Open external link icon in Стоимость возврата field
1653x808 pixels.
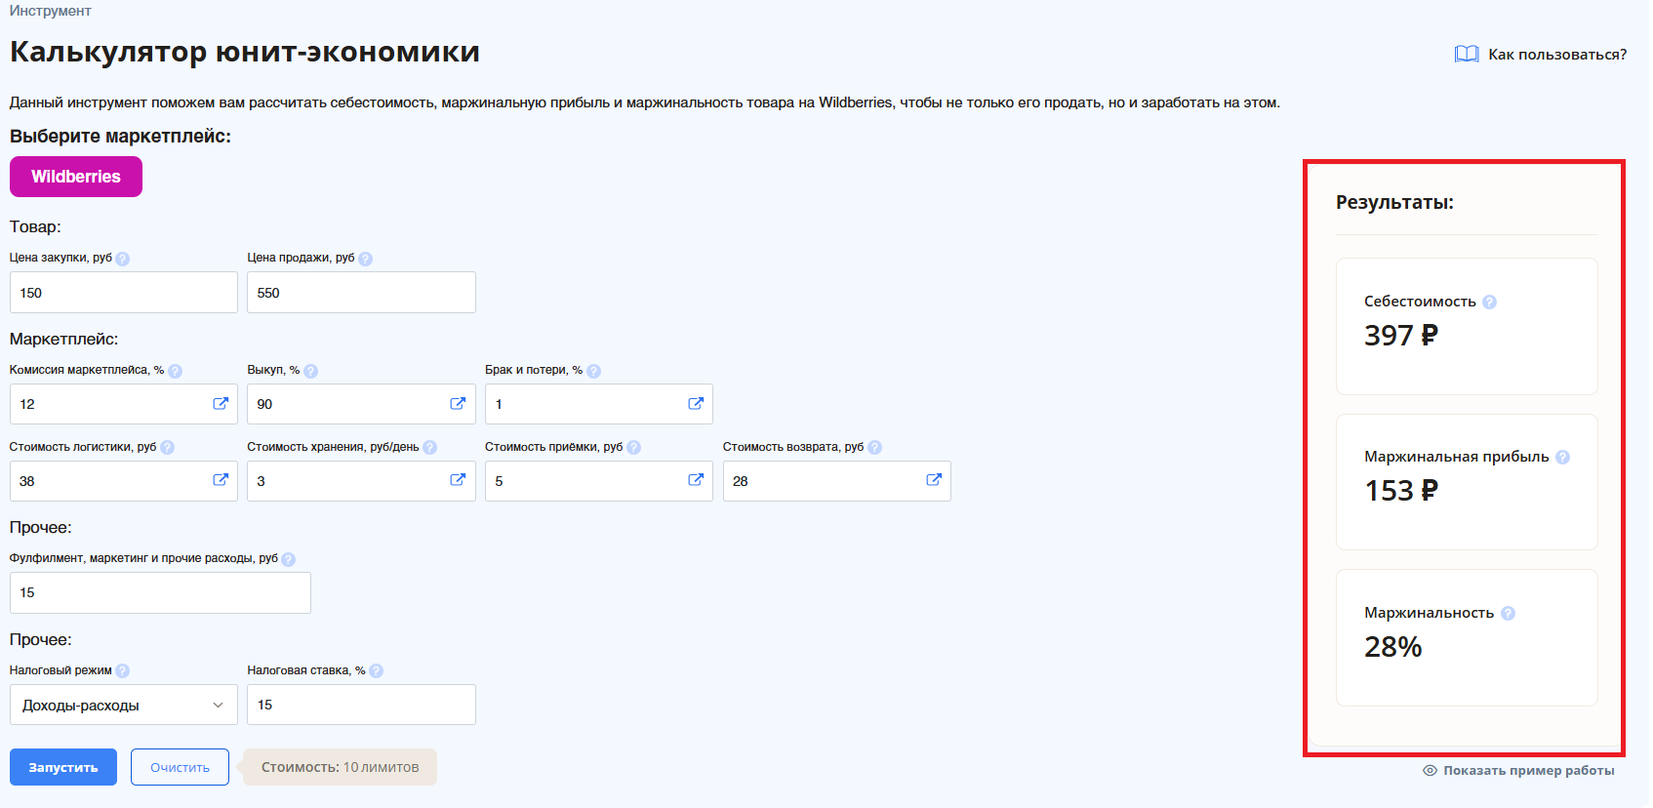pyautogui.click(x=934, y=480)
